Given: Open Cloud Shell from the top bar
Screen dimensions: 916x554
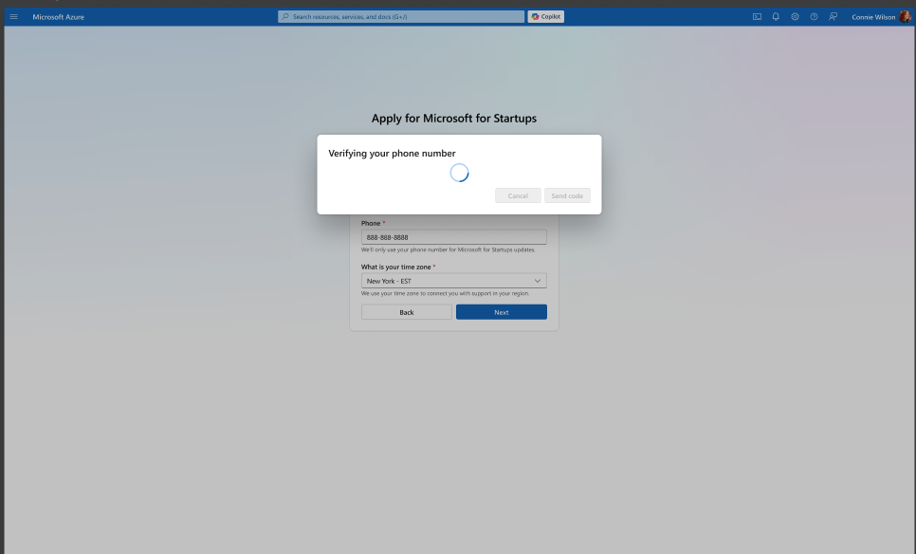Looking at the screenshot, I should pyautogui.click(x=757, y=16).
